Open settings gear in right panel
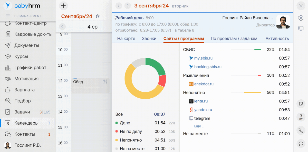 click(x=301, y=18)
